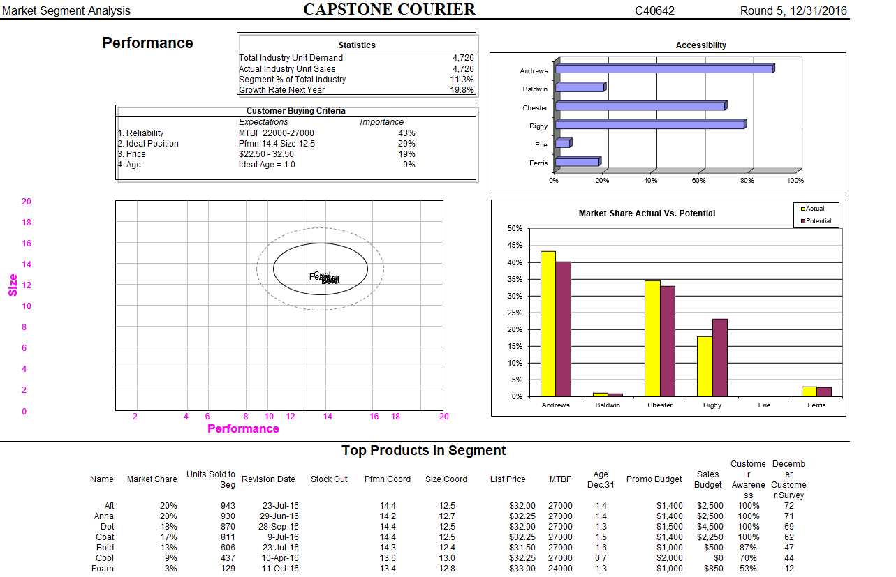
Task: Click Chester yellow Actual market share bar
Action: tap(652, 338)
